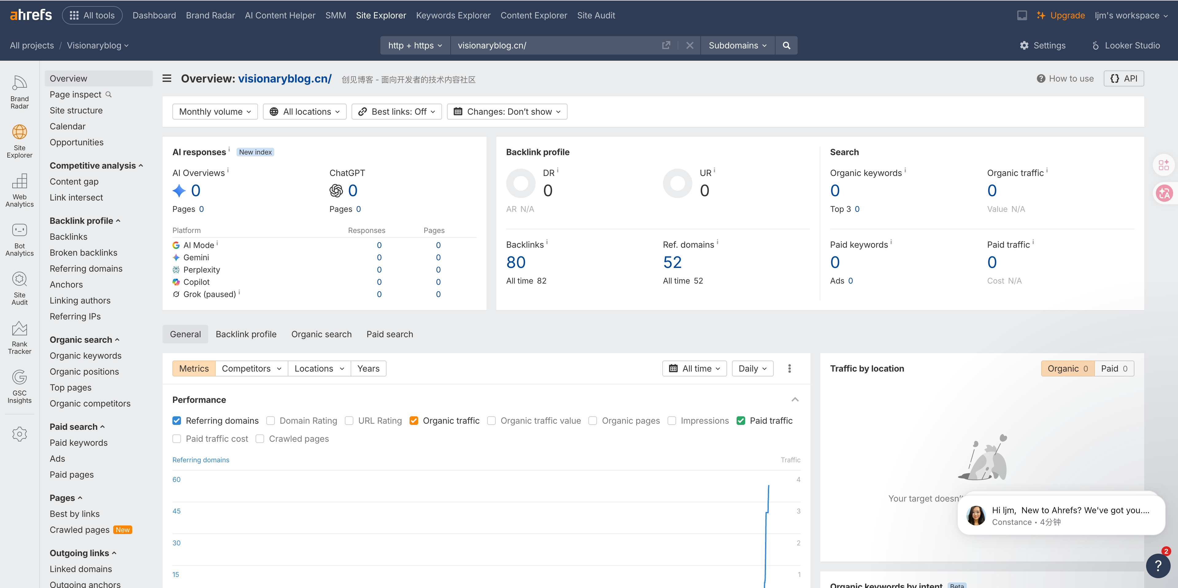Screen dimensions: 1178x588
Task: Collapse the Competitive analysis sidebar section
Action: 97,165
